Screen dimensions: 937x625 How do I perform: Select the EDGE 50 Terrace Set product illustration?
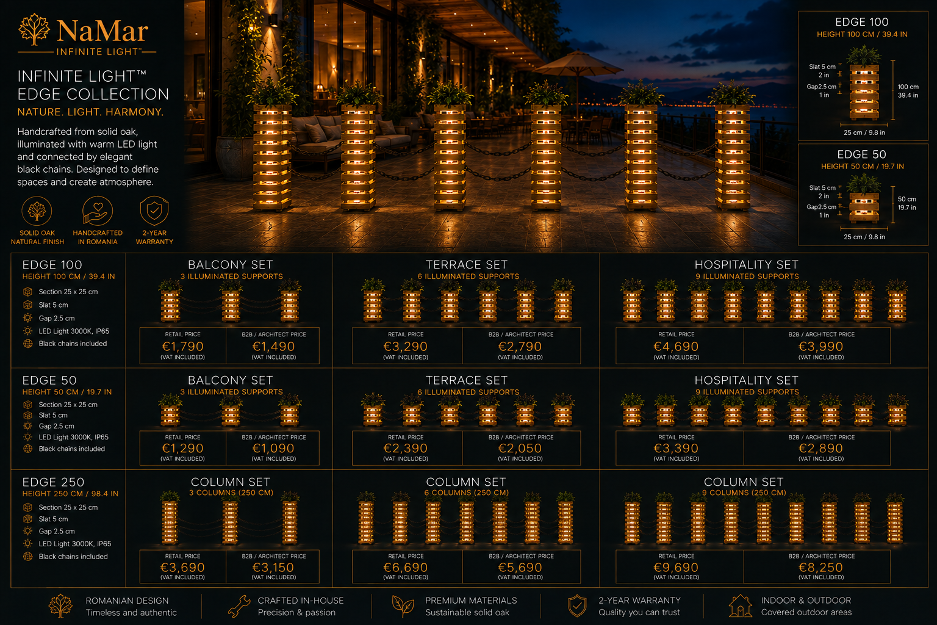pyautogui.click(x=468, y=410)
